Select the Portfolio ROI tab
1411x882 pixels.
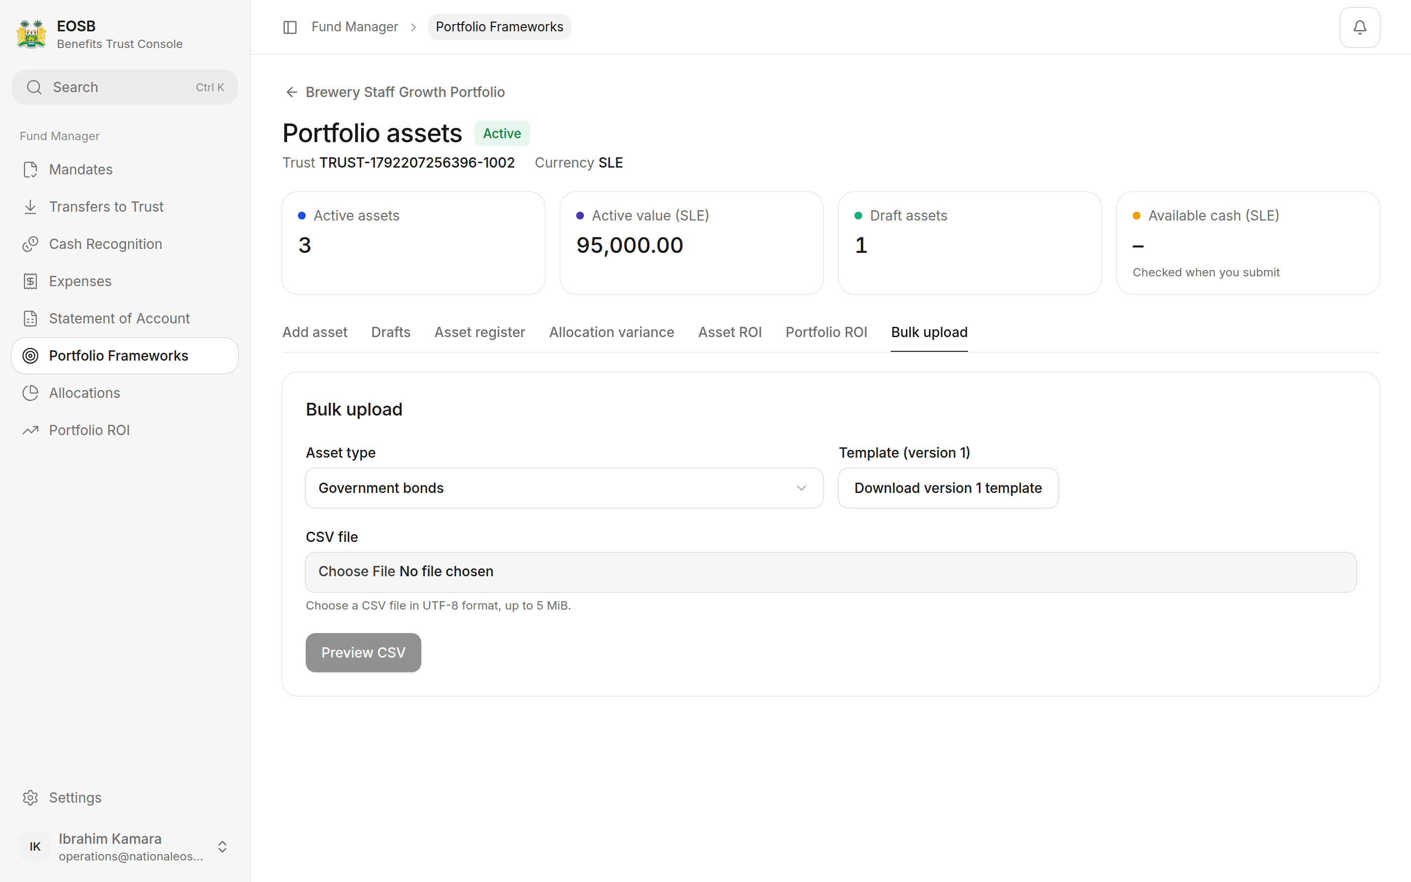point(826,332)
